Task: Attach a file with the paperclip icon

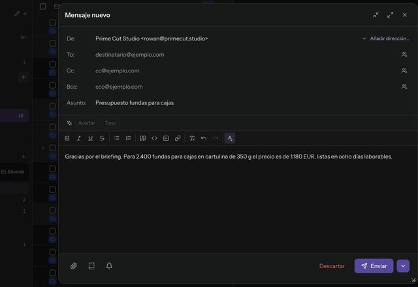Action: 74,265
